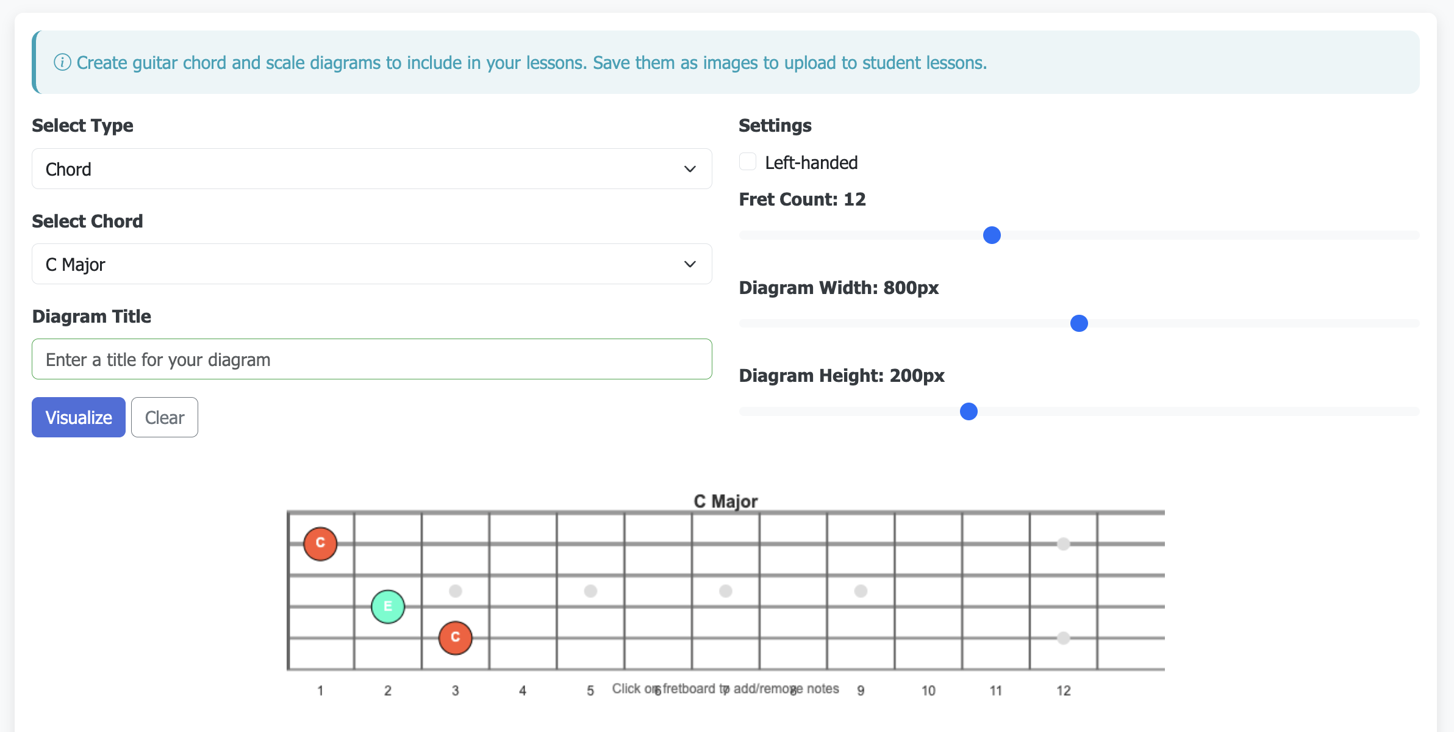This screenshot has height=732, width=1454.
Task: Click the lower gray dot on the twelfth fret
Action: coord(1063,638)
